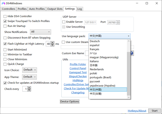Increase the Flash Lightbar latency stepper
The height and width of the screenshot is (114, 162).
click(x=52, y=43)
